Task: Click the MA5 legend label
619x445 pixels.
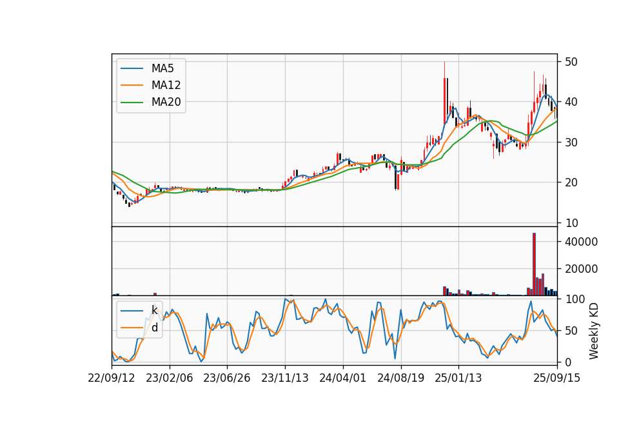Action: click(162, 68)
